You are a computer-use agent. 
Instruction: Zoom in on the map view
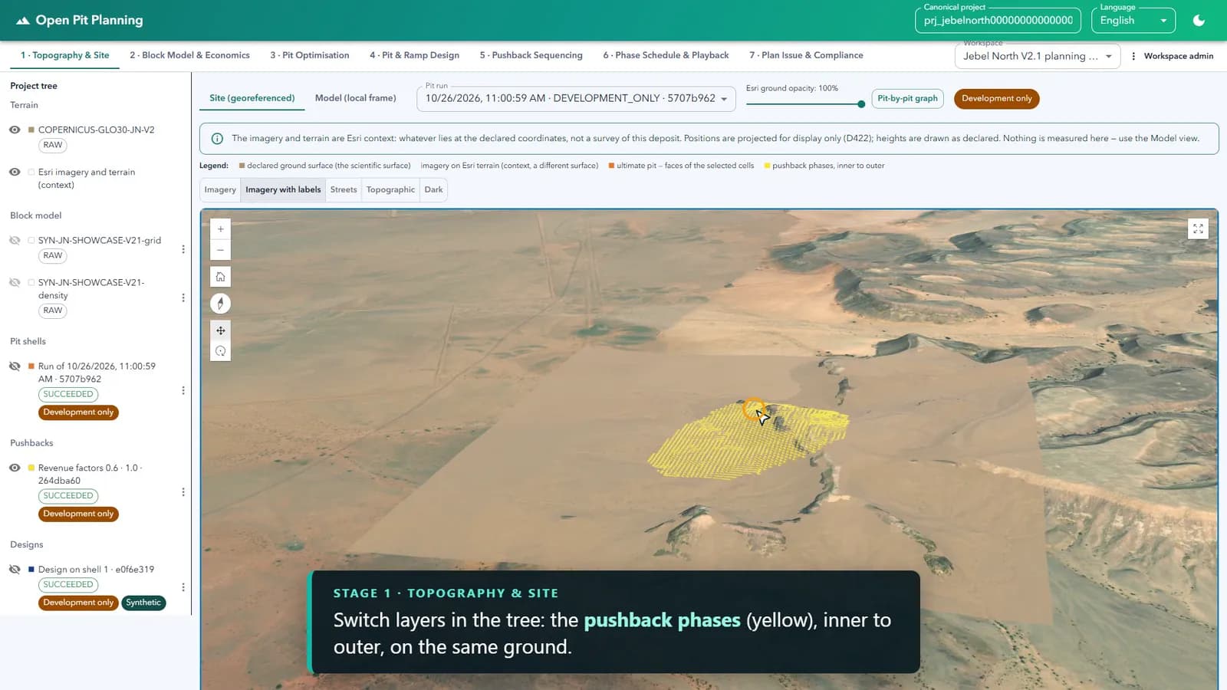[220, 229]
